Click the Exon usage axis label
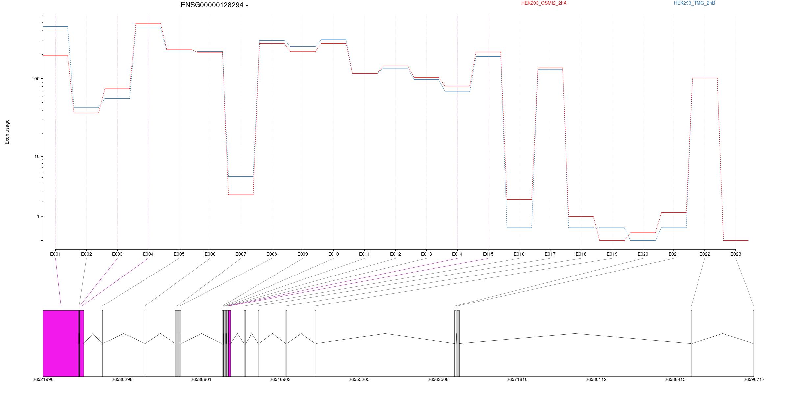Screen dimensions: 790x395 (x=7, y=132)
